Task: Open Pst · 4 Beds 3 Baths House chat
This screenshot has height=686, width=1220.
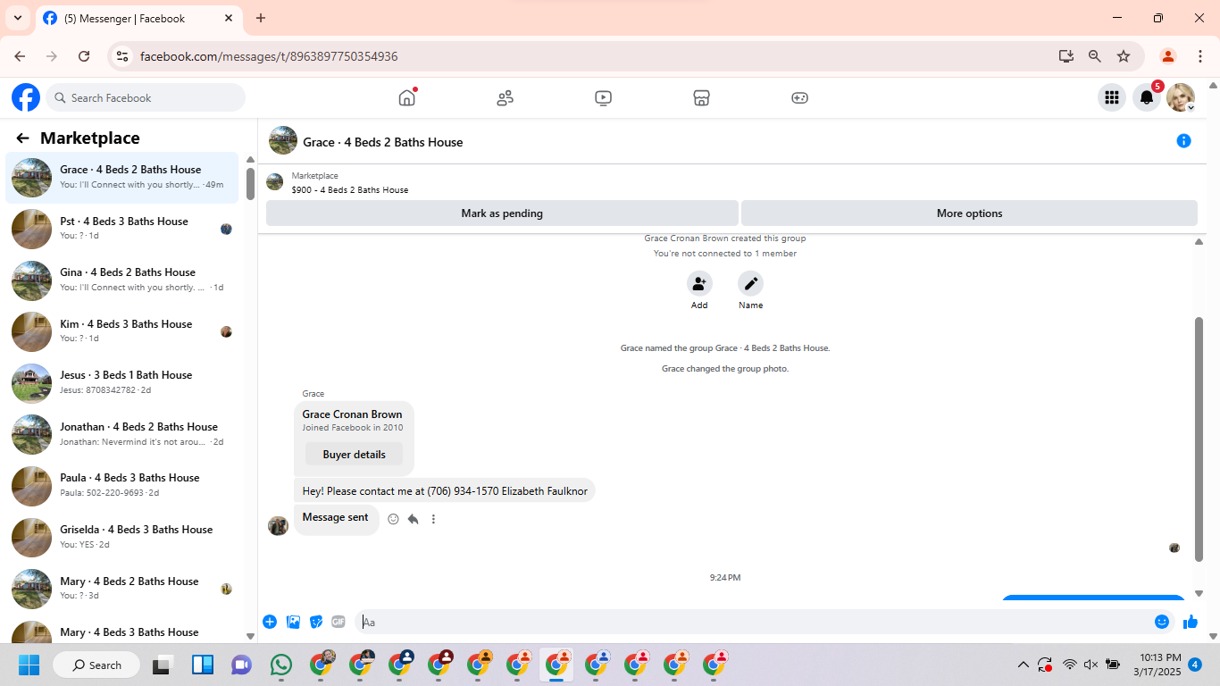Action: point(122,229)
